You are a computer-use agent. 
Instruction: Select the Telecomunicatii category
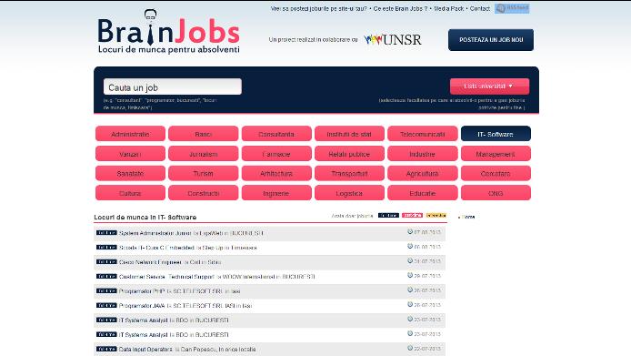[423, 134]
